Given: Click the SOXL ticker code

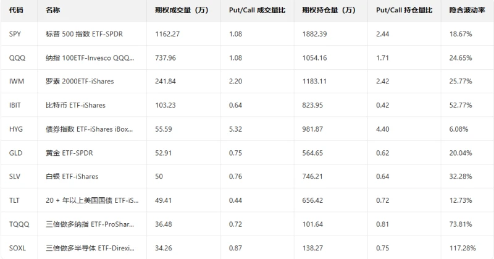Looking at the screenshot, I should pos(17,247).
